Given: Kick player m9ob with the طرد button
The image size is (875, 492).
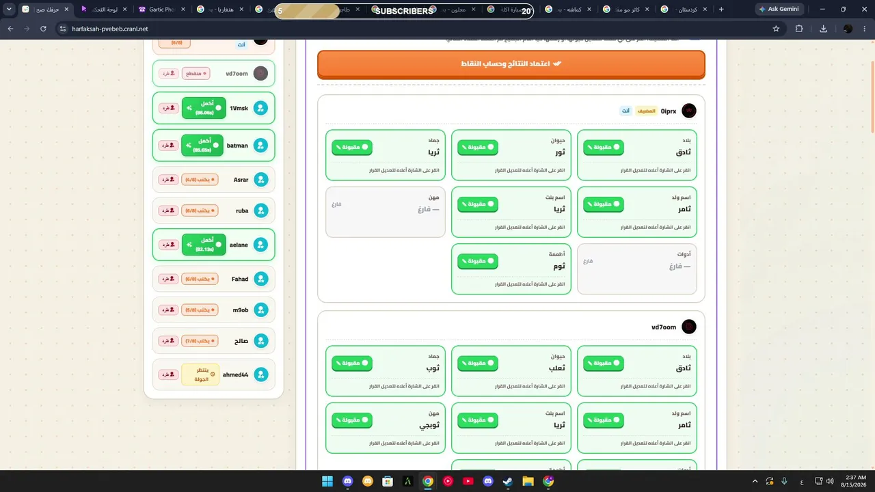Looking at the screenshot, I should (x=167, y=310).
